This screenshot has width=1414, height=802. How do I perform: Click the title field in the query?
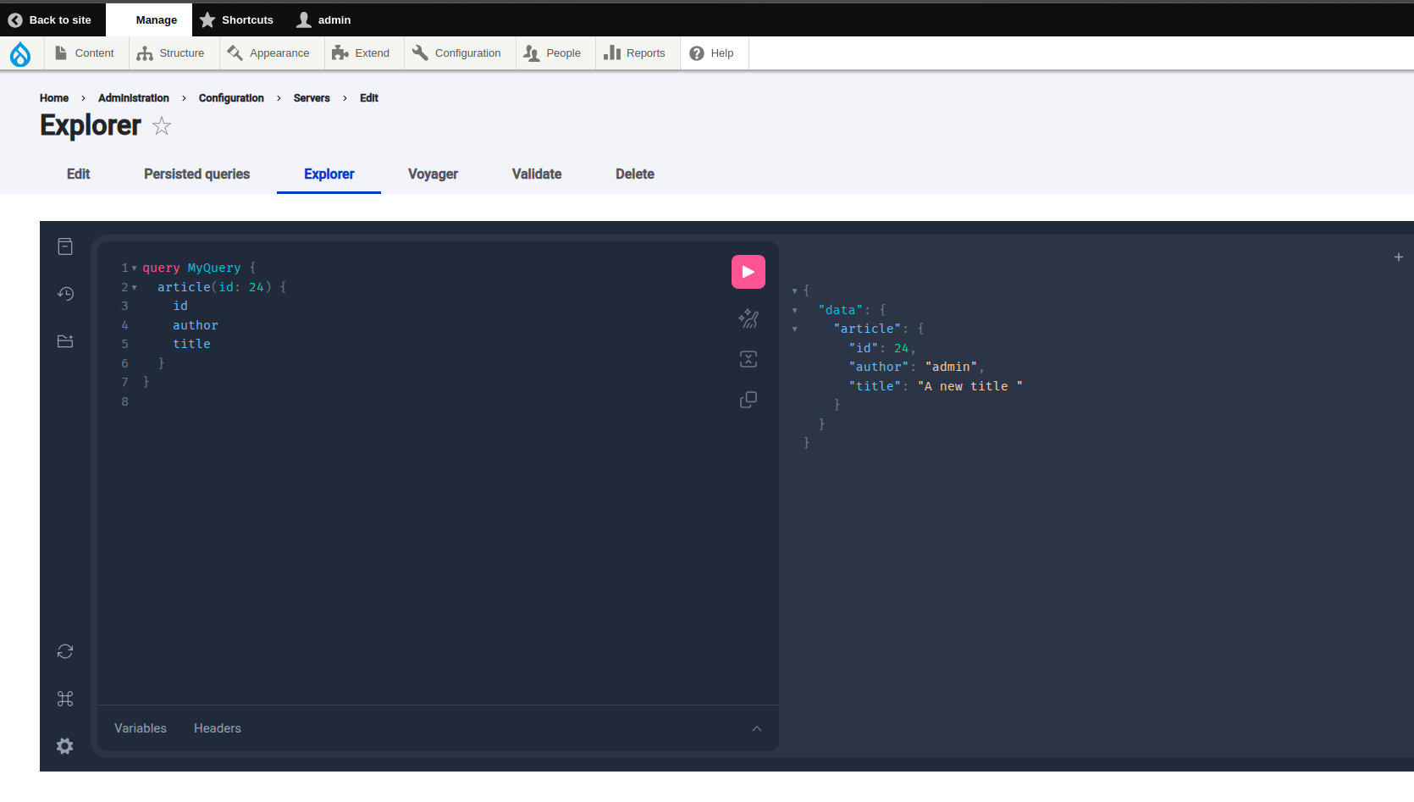click(192, 344)
